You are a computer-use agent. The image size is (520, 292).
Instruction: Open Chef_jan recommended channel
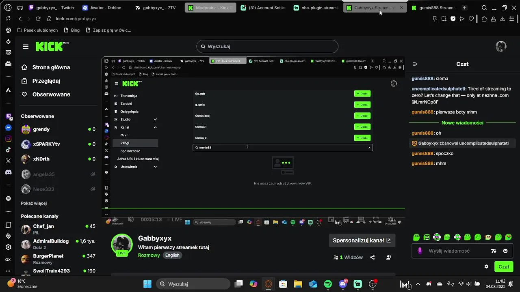pos(58,229)
